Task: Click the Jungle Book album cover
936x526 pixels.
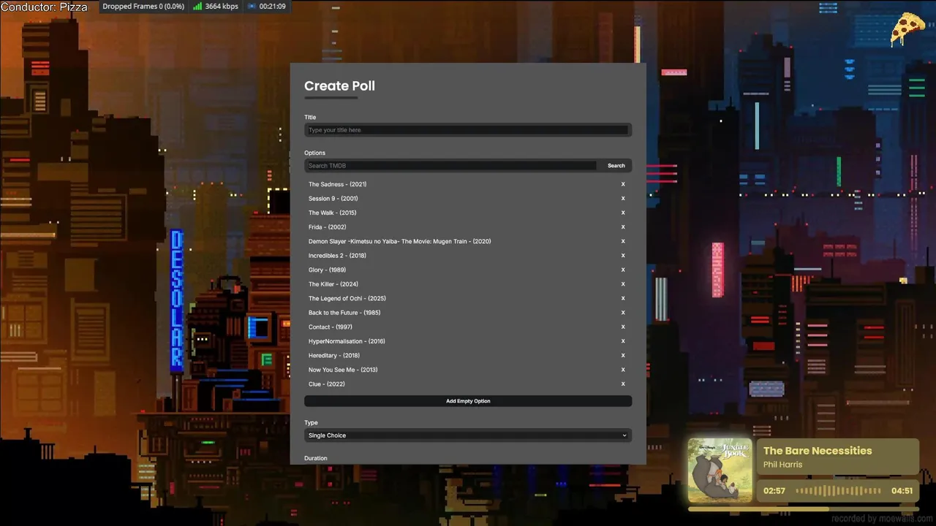Action: (x=720, y=470)
